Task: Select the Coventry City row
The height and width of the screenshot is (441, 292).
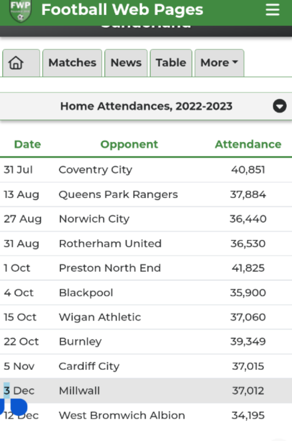Action: click(x=146, y=170)
